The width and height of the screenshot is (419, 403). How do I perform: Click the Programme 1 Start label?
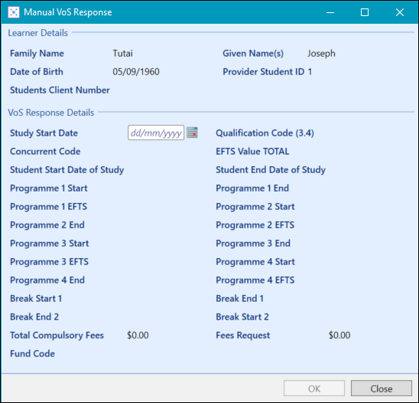click(49, 188)
